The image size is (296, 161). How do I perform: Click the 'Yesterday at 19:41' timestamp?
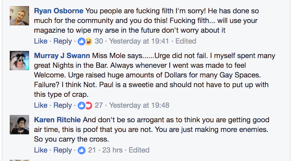[139, 41]
